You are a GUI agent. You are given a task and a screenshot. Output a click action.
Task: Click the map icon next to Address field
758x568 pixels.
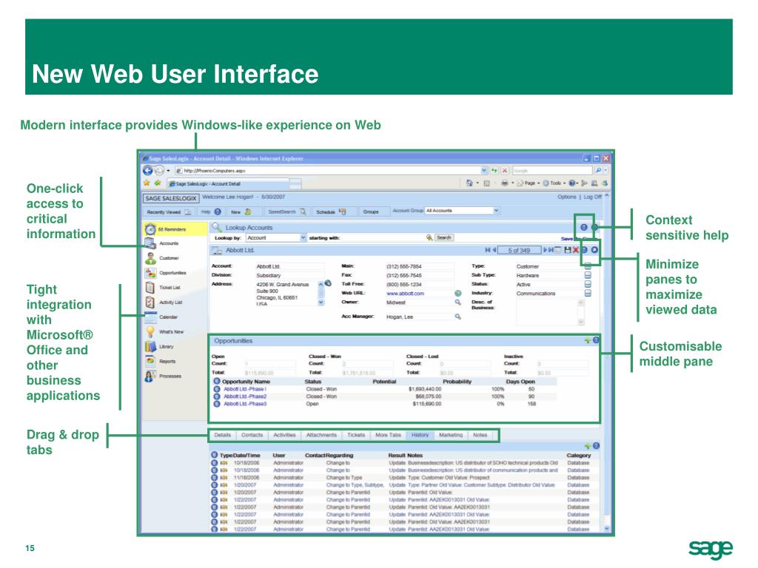coord(328,283)
